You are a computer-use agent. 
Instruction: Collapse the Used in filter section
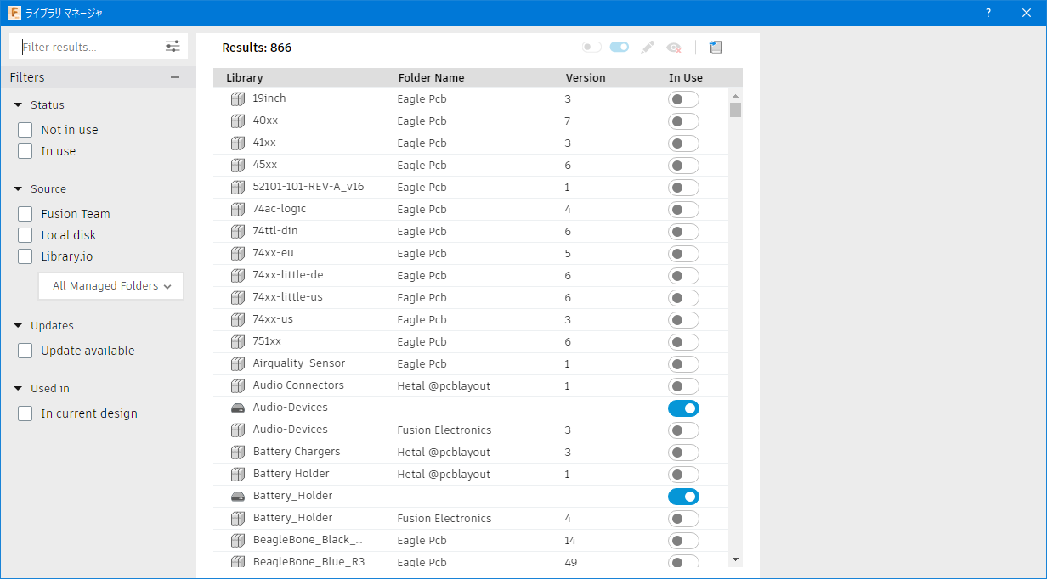pos(18,389)
